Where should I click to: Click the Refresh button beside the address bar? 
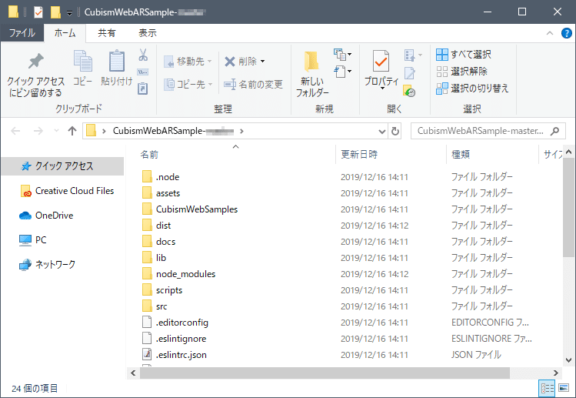395,131
